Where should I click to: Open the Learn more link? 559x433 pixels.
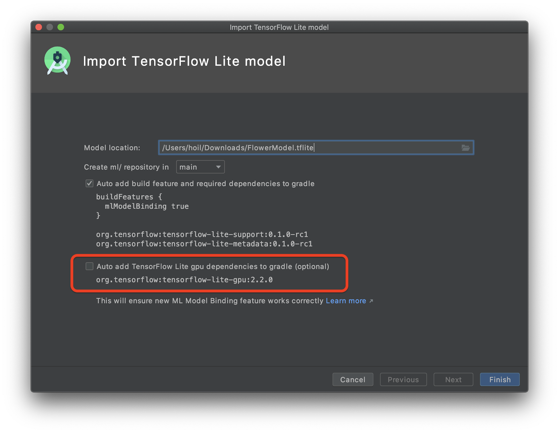click(x=346, y=301)
